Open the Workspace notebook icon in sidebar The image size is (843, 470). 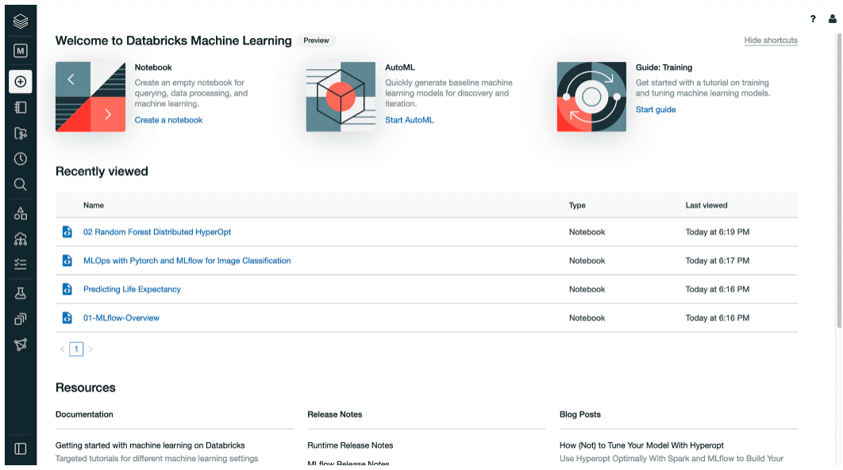pos(21,107)
